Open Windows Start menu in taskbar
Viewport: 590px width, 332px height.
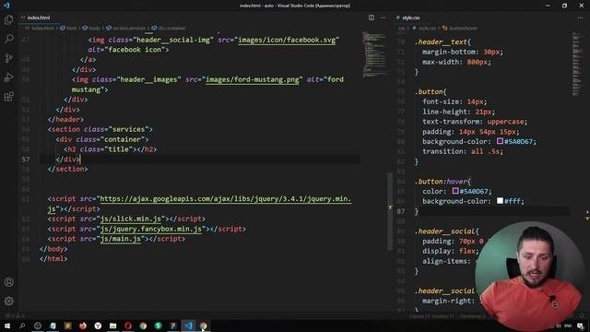7,326
